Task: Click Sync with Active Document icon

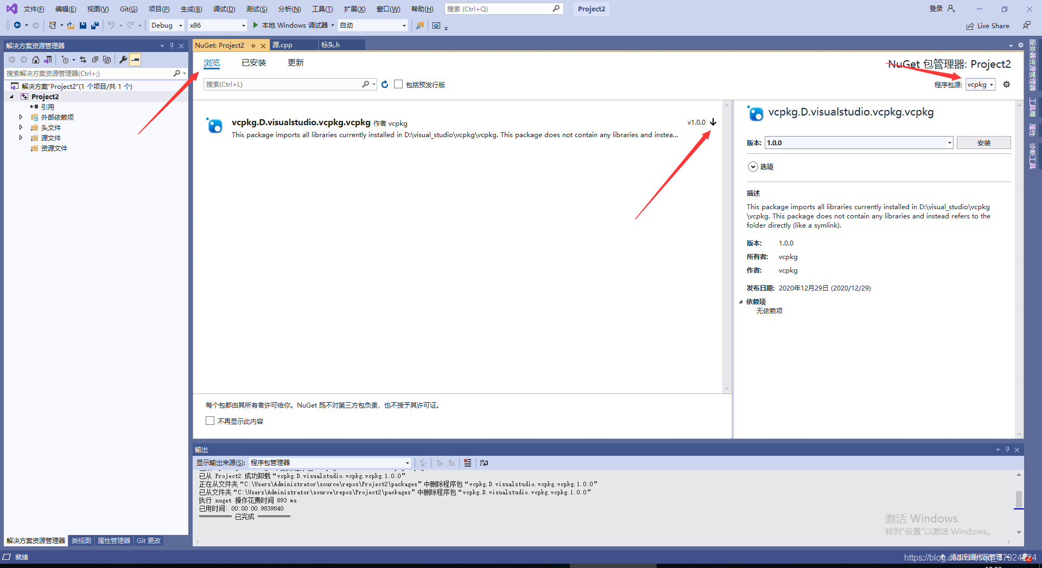Action: point(83,60)
